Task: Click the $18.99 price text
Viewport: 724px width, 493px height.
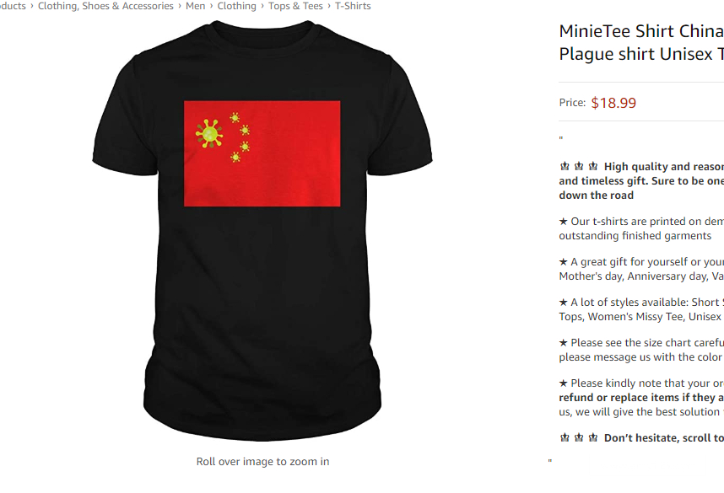Action: (x=613, y=103)
